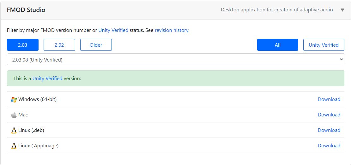Show Older FMOD versions
The height and width of the screenshot is (165, 351).
point(96,45)
